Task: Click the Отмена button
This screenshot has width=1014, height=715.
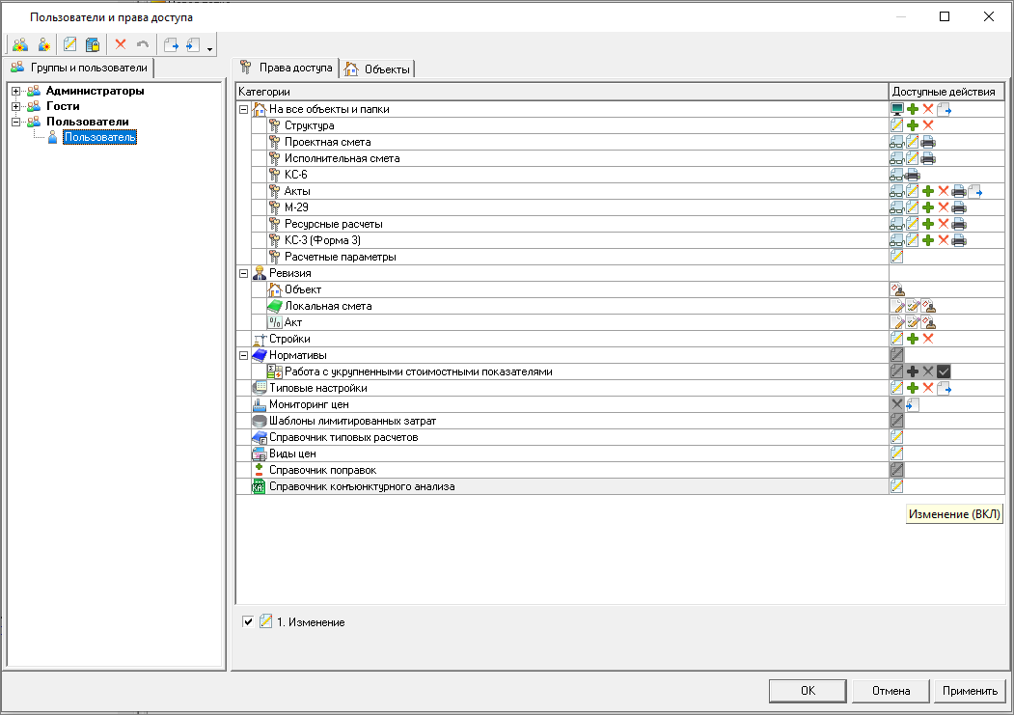Action: pos(891,691)
